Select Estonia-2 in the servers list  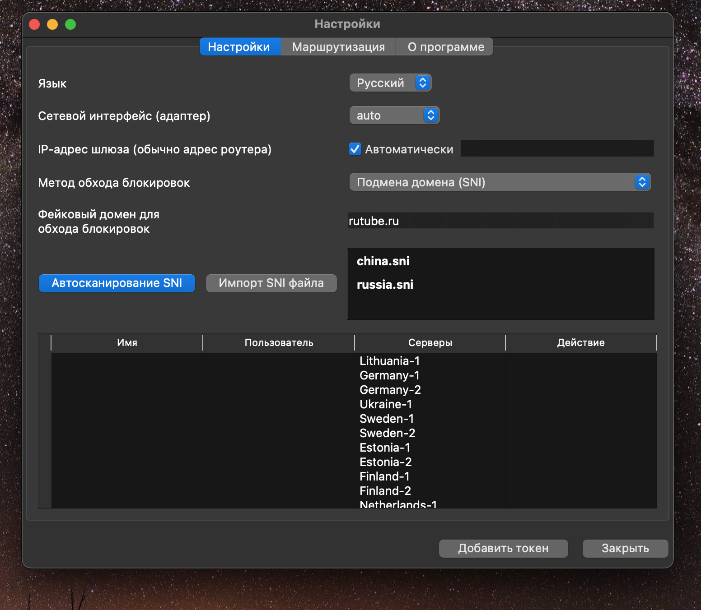click(x=386, y=462)
